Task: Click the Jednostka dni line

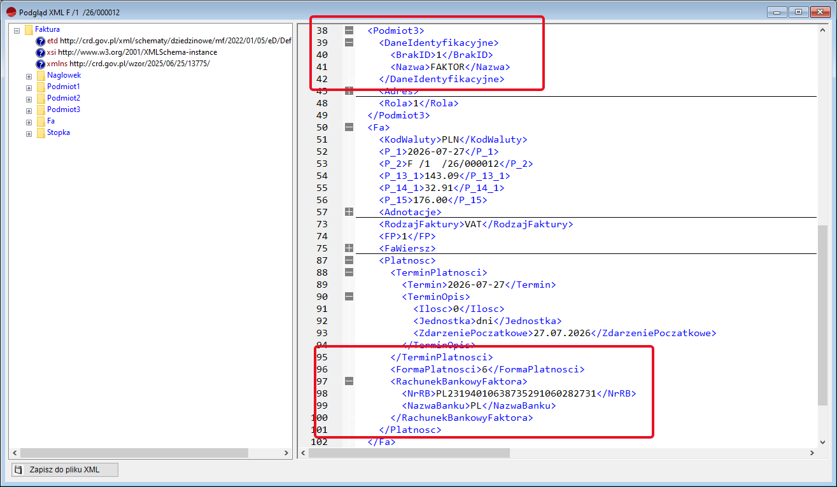Action: pyautogui.click(x=488, y=321)
